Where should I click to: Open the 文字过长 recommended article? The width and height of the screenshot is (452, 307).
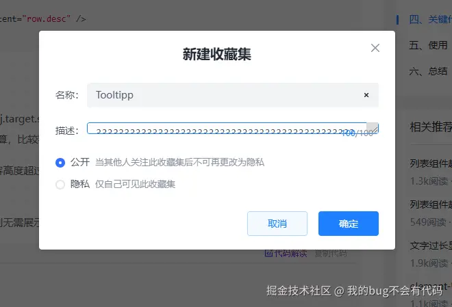point(431,245)
